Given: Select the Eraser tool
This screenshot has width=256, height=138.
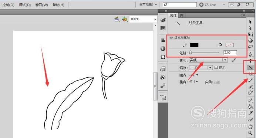Looking at the screenshot, I should 250,120.
